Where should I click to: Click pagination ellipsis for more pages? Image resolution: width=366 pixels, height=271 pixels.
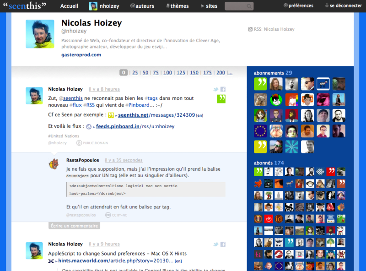pos(230,73)
